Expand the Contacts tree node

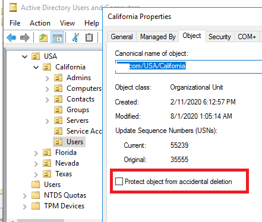tap(47, 100)
